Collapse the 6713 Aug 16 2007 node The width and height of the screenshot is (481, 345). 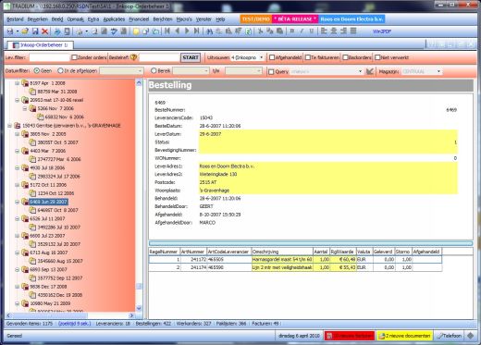point(18,253)
